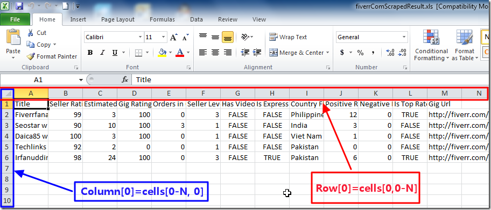Viewport: 491px width, 210px height.
Task: Click the New document icon in quick access toolbar
Action: [65, 5]
